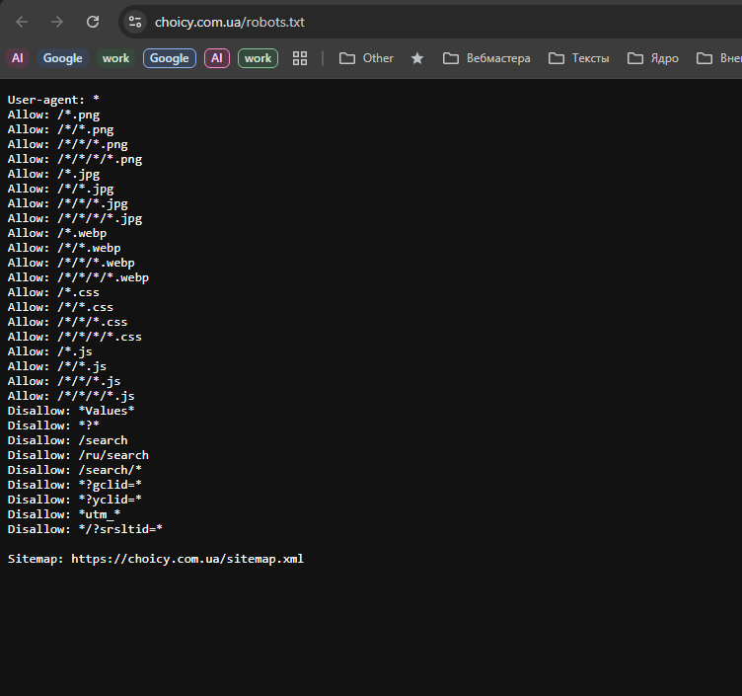The image size is (742, 696).
Task: Click the 'Disallow: *?gclid=*' line
Action: [75, 485]
